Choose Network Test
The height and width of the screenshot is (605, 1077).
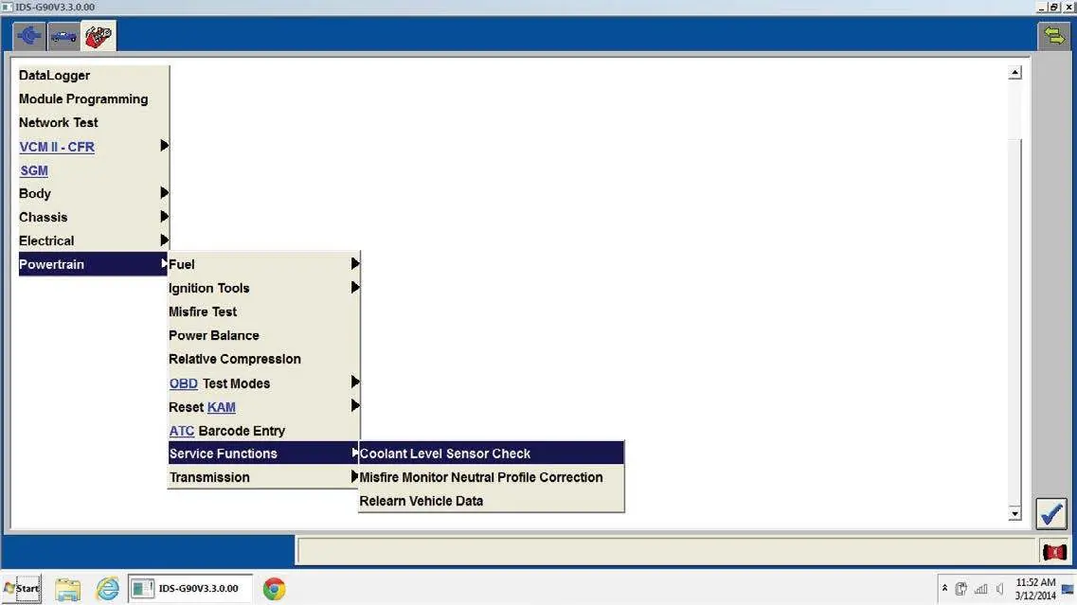[59, 123]
